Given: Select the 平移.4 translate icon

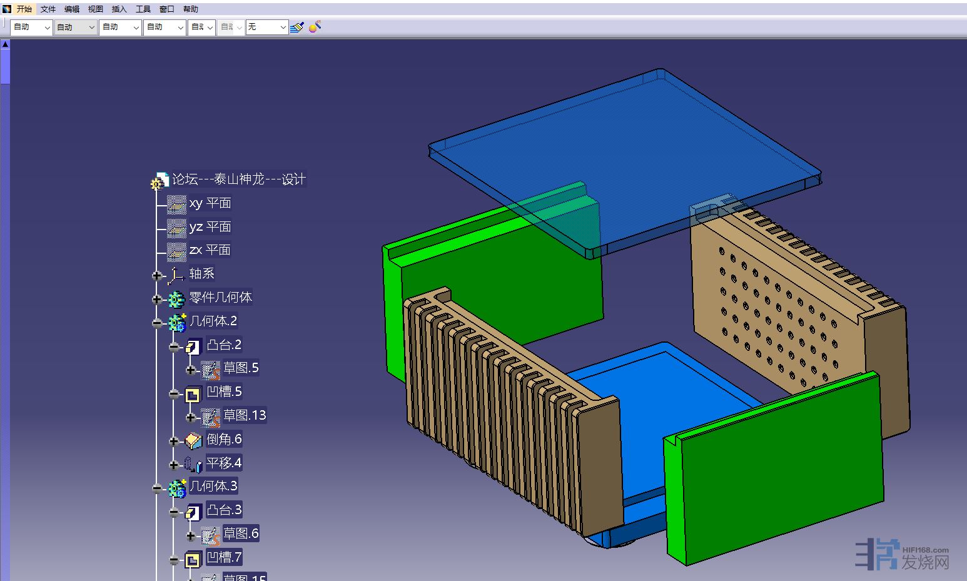Looking at the screenshot, I should (x=193, y=464).
